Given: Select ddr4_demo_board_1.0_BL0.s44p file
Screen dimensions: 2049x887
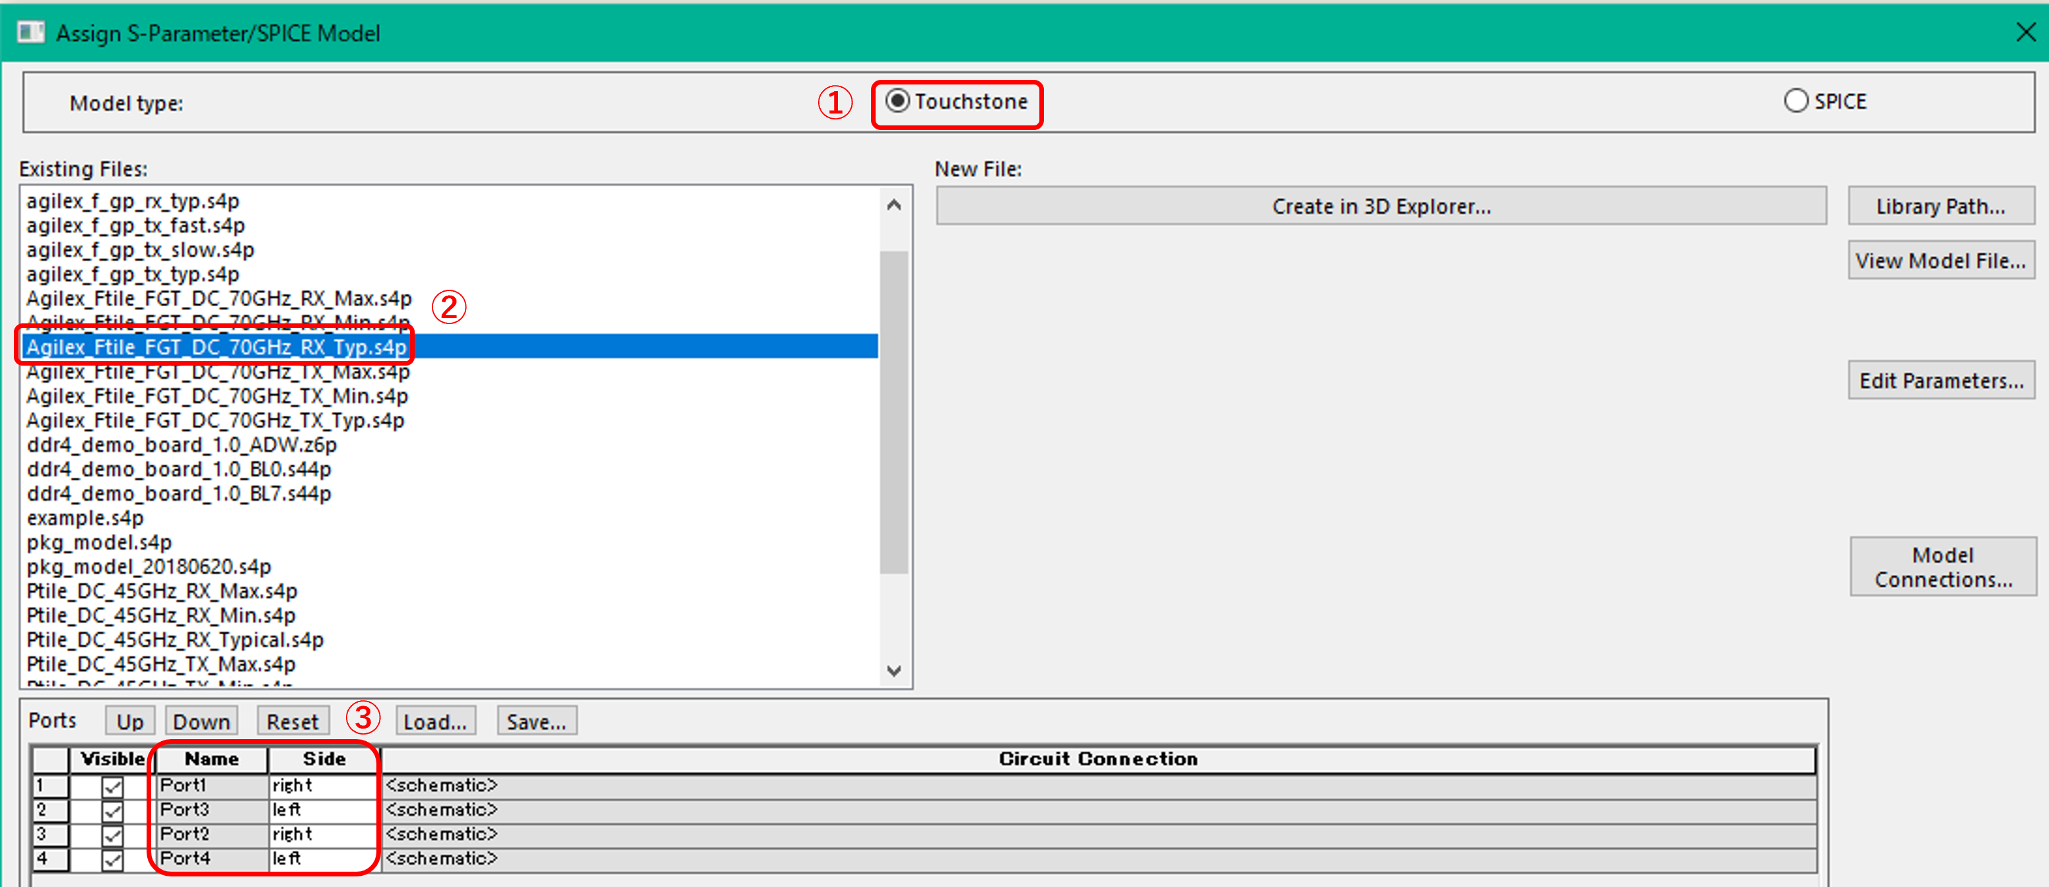Looking at the screenshot, I should point(179,469).
